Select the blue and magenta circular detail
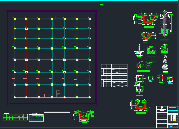This screenshot has width=179, height=129. point(148,65)
